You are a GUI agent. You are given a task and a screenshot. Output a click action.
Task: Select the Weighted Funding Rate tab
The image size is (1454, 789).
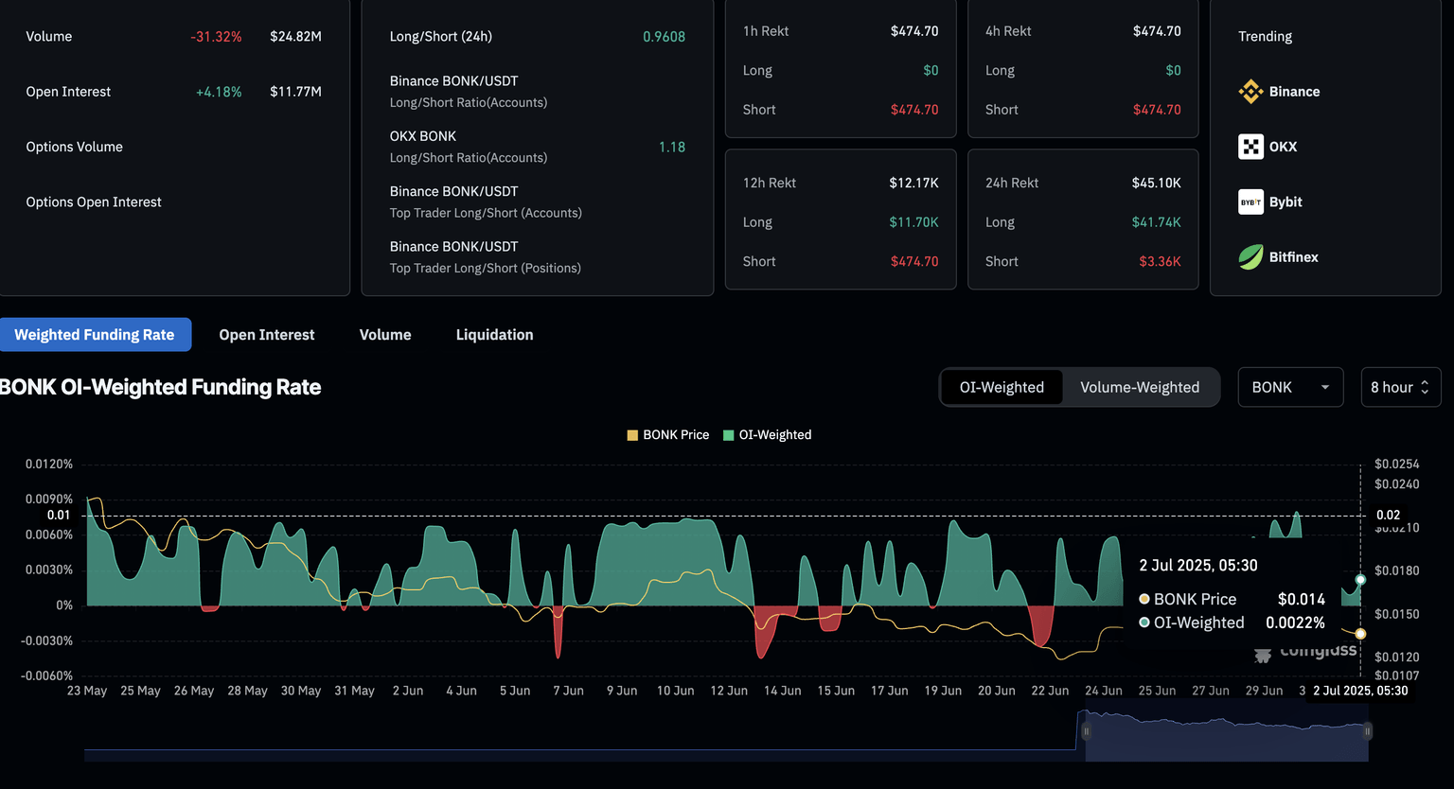(95, 335)
